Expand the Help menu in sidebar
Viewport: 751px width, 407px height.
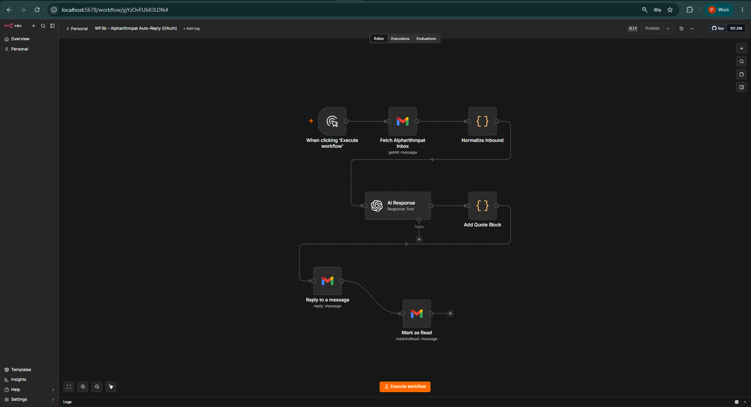[29, 390]
